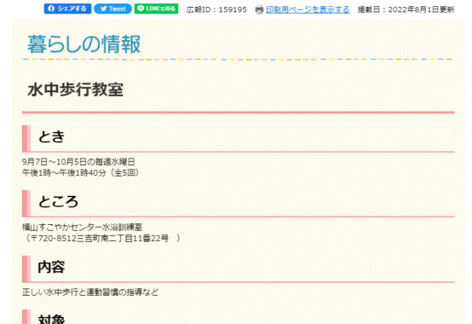Click the ところ section heading

(x=58, y=201)
